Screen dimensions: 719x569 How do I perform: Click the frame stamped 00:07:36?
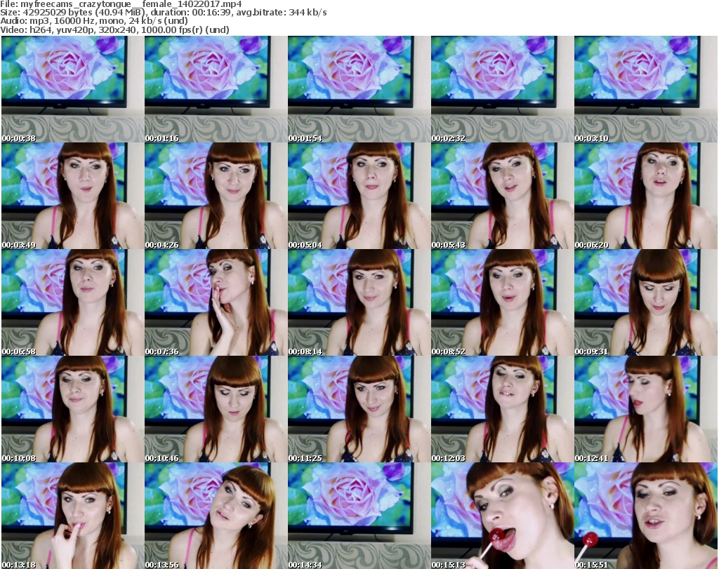tap(216, 303)
